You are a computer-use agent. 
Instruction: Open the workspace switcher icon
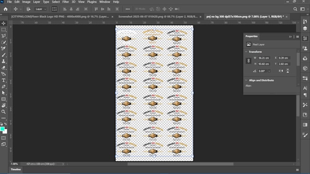[x=303, y=9]
